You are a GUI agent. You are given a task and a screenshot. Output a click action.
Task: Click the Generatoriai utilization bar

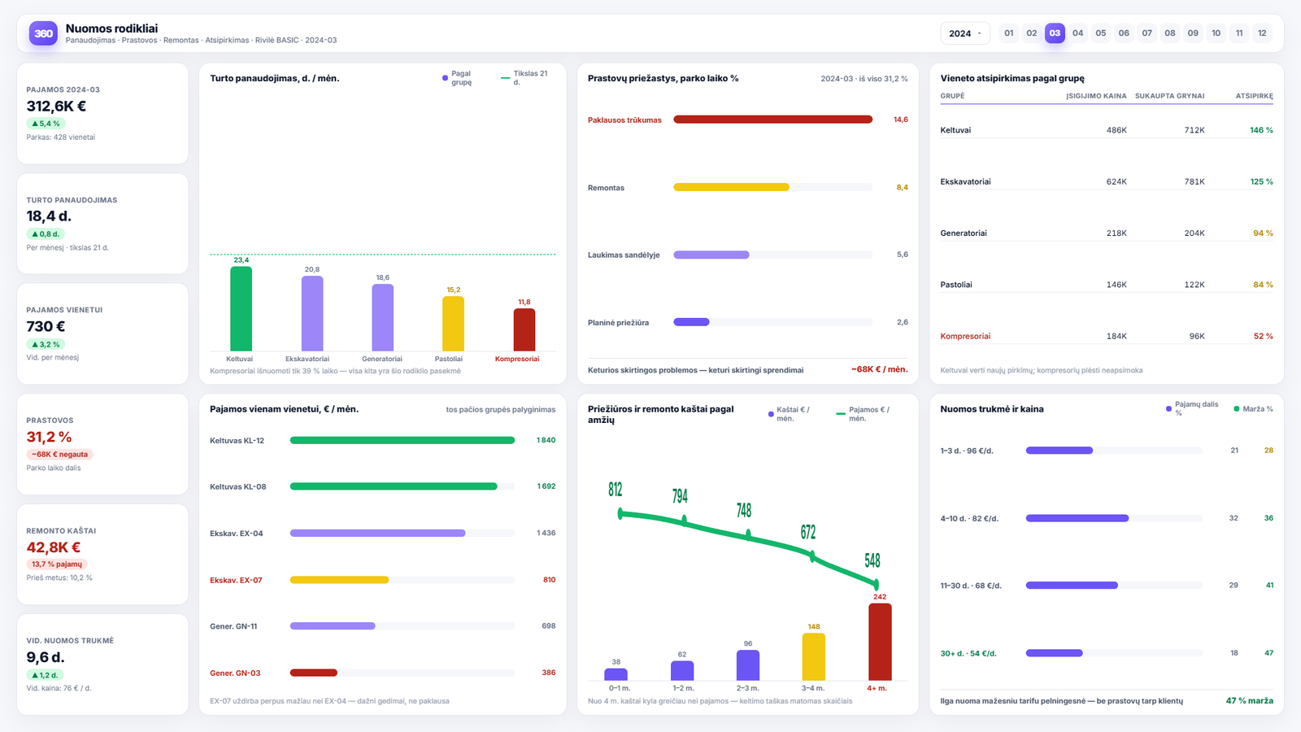coord(383,318)
